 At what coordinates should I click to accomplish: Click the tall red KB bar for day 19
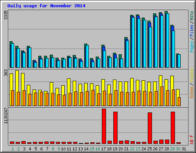tap(115, 128)
